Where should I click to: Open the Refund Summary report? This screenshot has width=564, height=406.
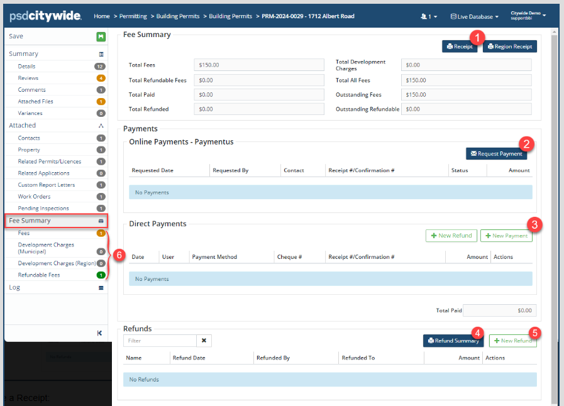tap(453, 341)
